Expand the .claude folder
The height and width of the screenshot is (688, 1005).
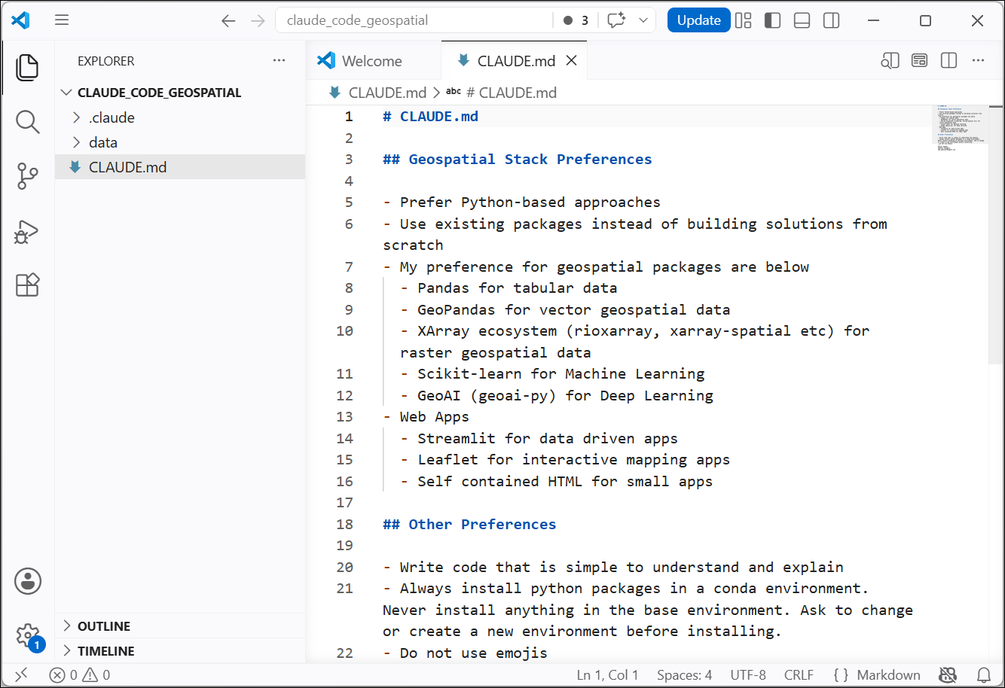[181, 117]
